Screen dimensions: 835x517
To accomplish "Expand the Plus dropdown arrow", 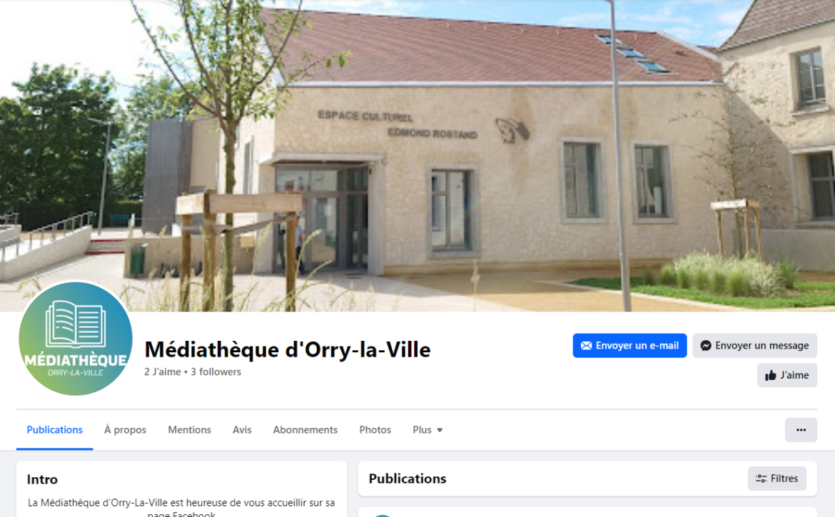I will click(x=440, y=430).
